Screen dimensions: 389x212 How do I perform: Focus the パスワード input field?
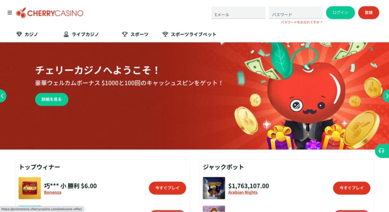tap(296, 13)
